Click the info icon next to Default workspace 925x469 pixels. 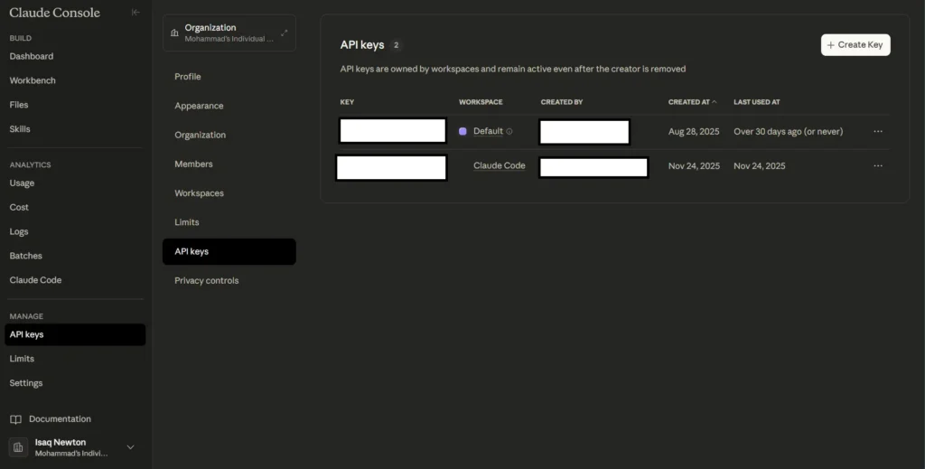509,132
